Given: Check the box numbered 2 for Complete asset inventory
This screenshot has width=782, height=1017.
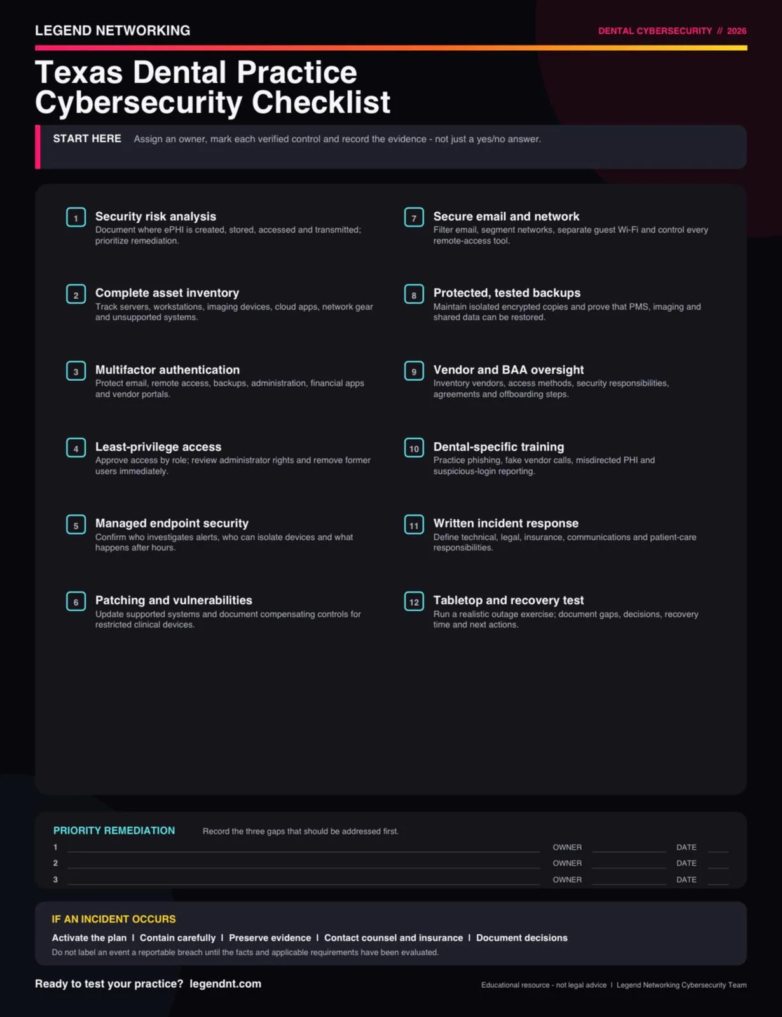Looking at the screenshot, I should [76, 294].
